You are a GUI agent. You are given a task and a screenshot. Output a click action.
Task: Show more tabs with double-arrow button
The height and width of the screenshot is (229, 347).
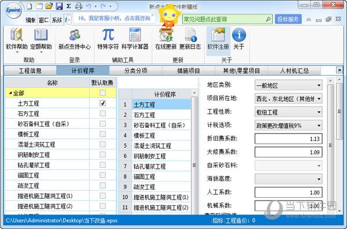pyautogui.click(x=339, y=70)
